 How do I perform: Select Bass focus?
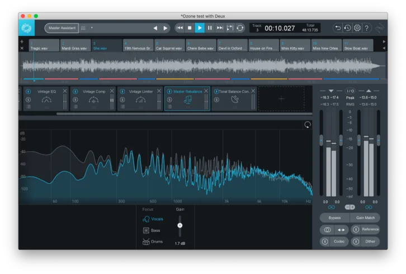152,230
